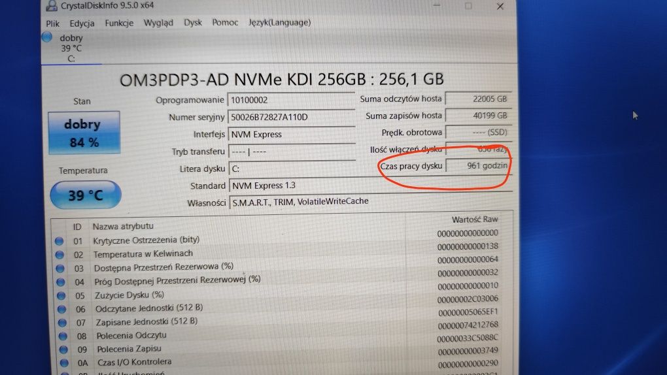Click the Litera dysku field C:
The image size is (667, 375).
[x=292, y=169]
